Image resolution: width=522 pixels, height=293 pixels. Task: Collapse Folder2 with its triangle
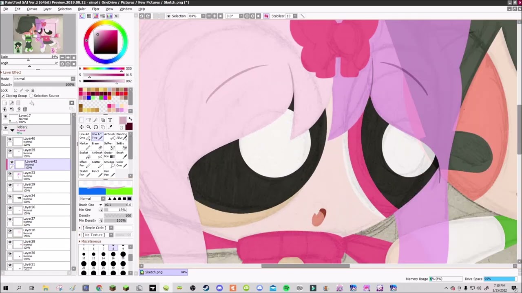pos(12,130)
